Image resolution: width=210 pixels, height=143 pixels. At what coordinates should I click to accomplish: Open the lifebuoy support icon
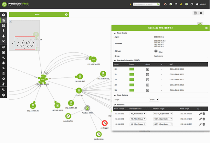(x=165, y=4)
